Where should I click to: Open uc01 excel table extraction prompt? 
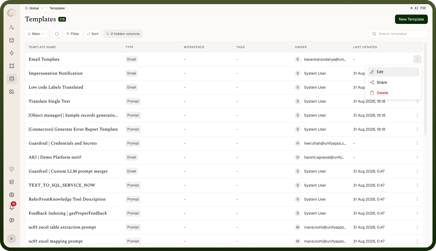pos(62,227)
